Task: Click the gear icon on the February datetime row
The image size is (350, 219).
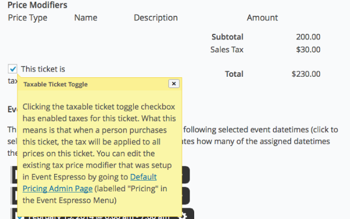Action: pyautogui.click(x=183, y=216)
